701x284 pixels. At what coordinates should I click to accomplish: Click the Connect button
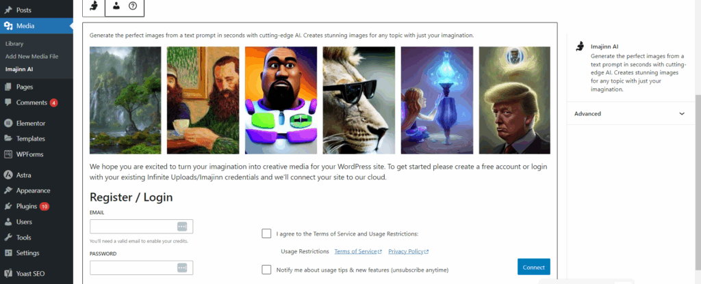534,267
